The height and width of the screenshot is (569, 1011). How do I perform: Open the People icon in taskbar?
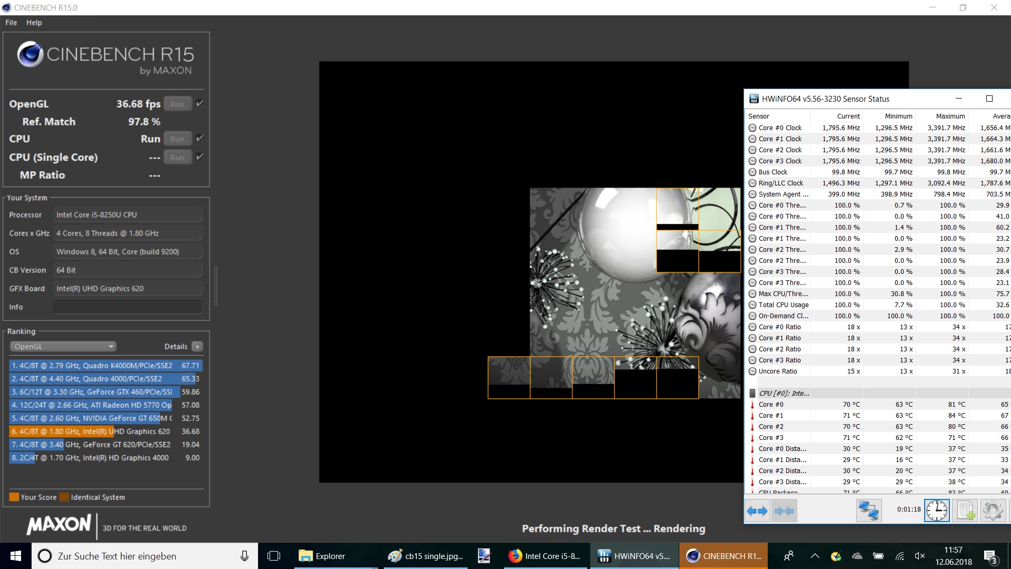tap(789, 556)
